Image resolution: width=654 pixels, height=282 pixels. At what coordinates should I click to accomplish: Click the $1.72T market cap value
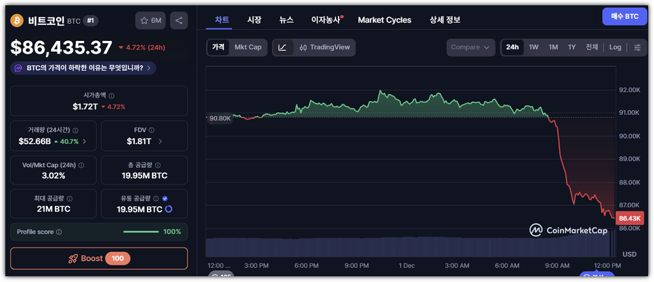(85, 107)
